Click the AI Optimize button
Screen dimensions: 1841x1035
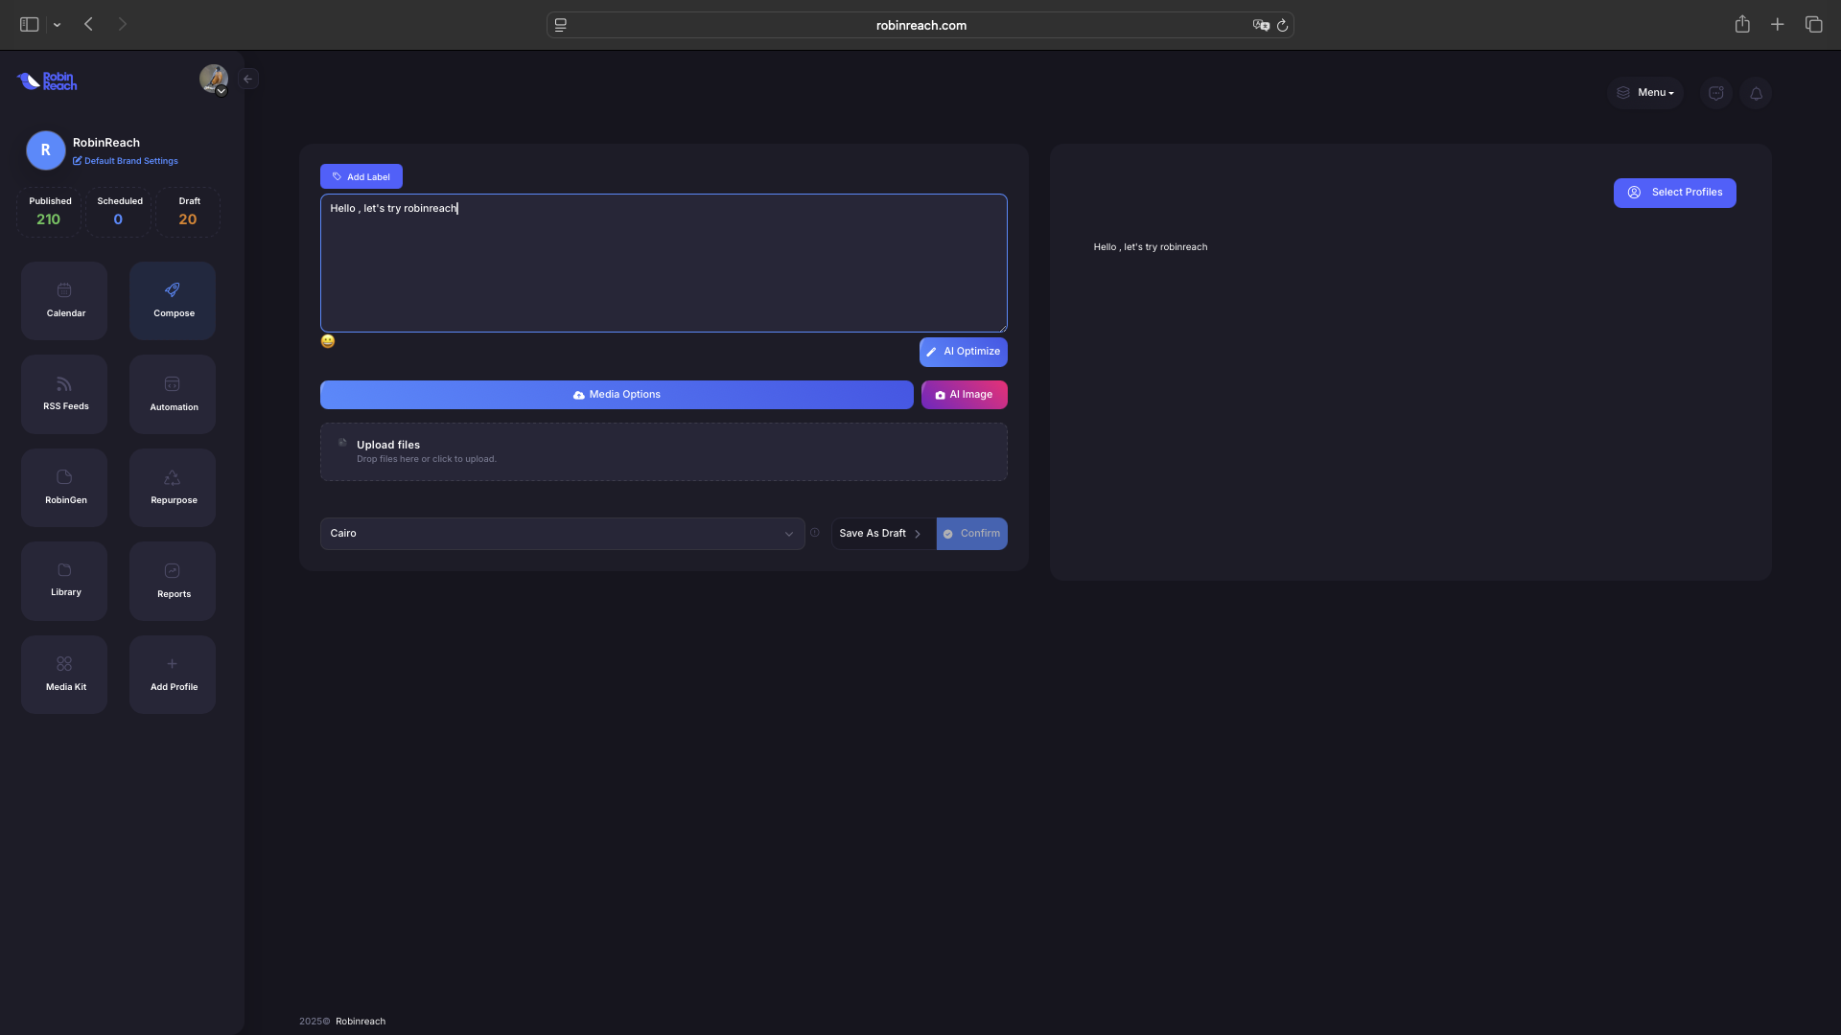coord(963,352)
